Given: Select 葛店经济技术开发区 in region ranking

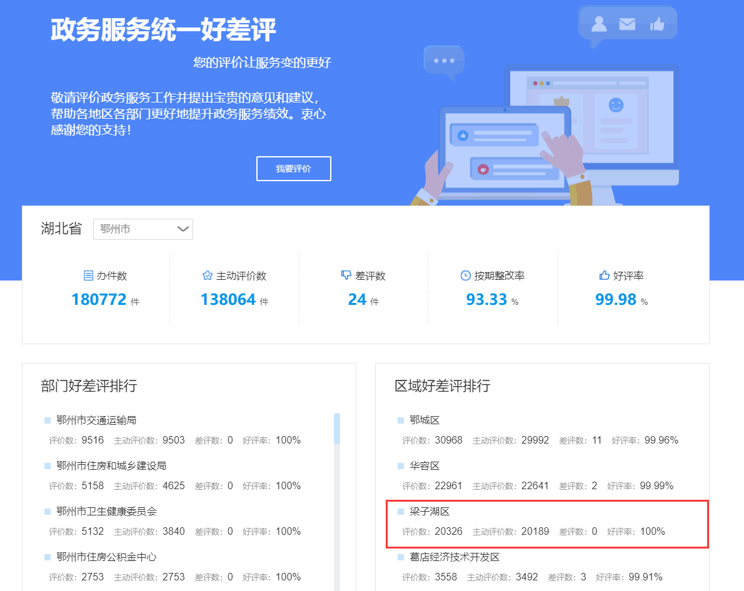Looking at the screenshot, I should [x=455, y=557].
